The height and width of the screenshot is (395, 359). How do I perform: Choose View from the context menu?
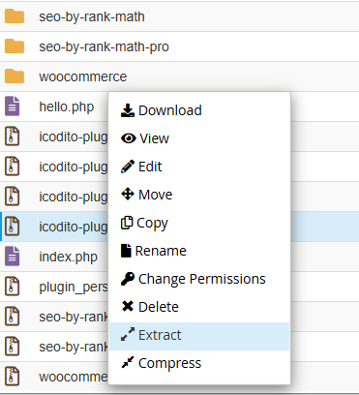199,138
